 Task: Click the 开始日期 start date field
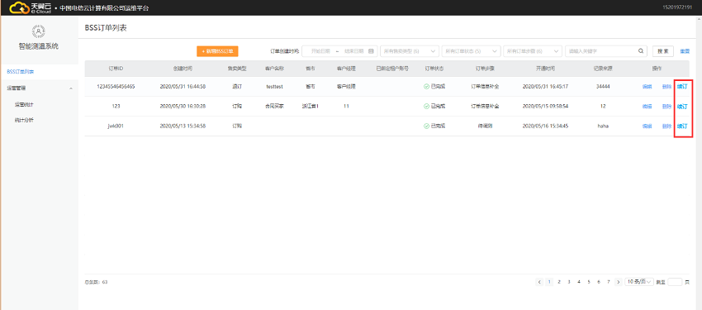[320, 51]
